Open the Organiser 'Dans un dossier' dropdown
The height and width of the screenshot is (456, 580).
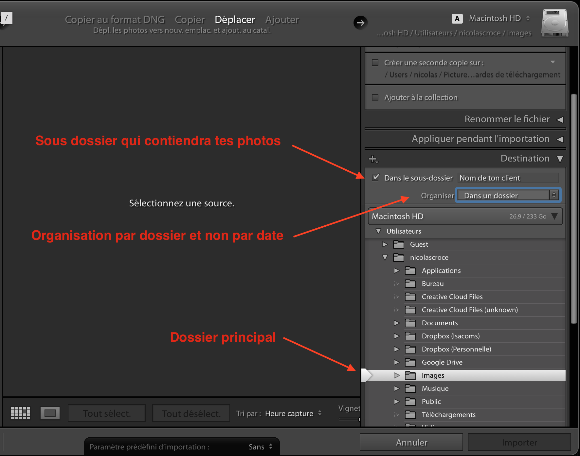point(507,195)
